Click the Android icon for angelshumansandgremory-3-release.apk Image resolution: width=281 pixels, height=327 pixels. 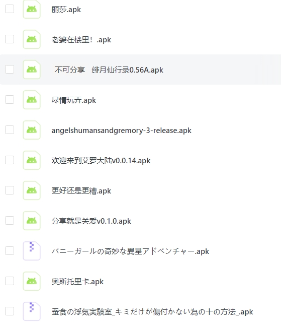point(32,130)
